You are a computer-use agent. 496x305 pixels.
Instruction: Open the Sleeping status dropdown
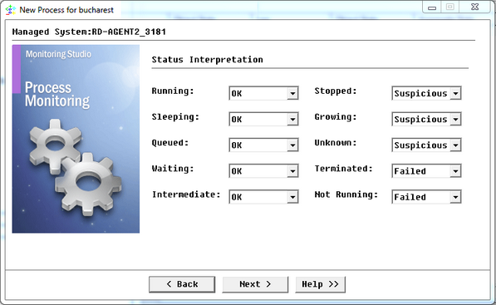click(263, 120)
